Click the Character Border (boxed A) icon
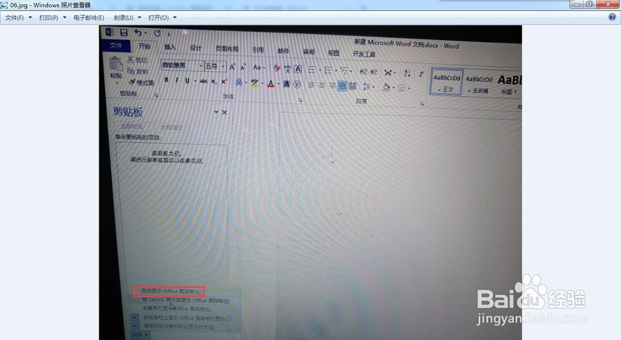 point(298,69)
